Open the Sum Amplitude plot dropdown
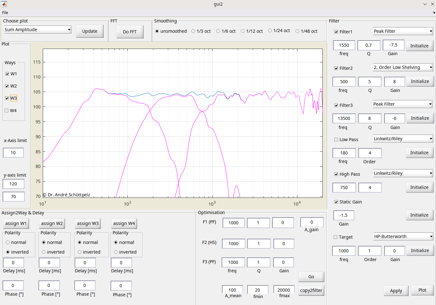Image resolution: width=436 pixels, height=305 pixels. pyautogui.click(x=37, y=30)
